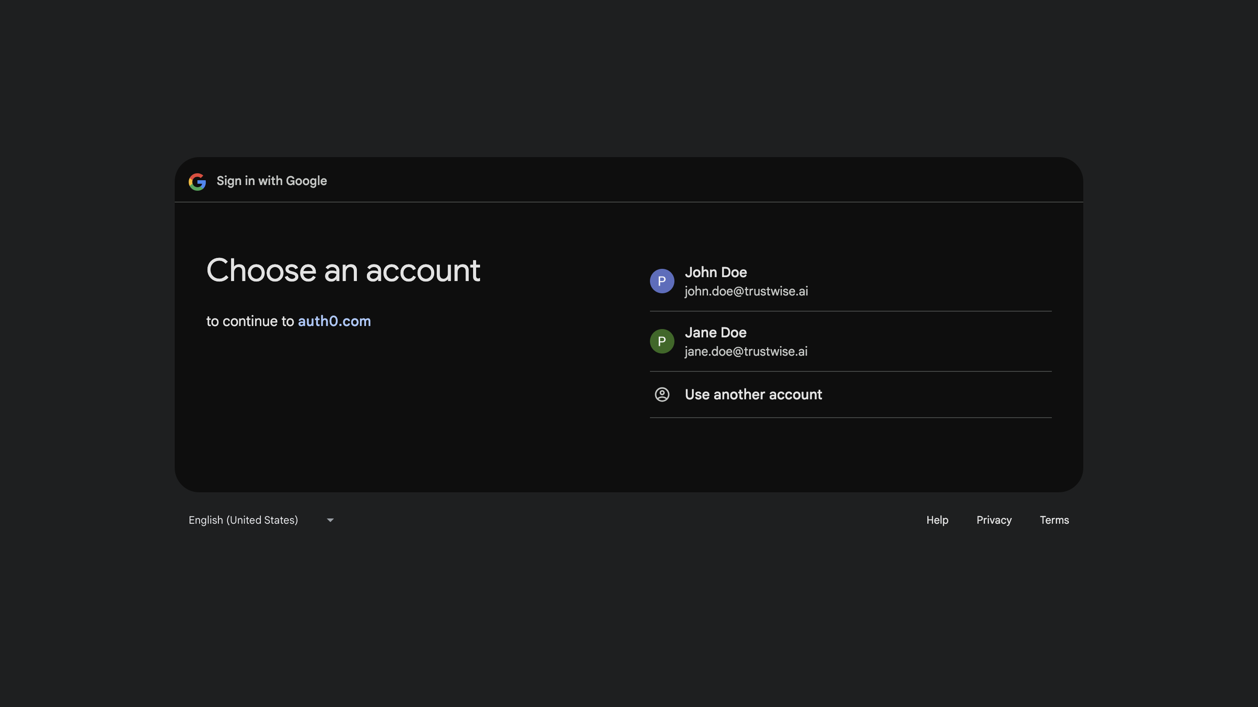Click John Doe's blue avatar circle

coord(662,281)
